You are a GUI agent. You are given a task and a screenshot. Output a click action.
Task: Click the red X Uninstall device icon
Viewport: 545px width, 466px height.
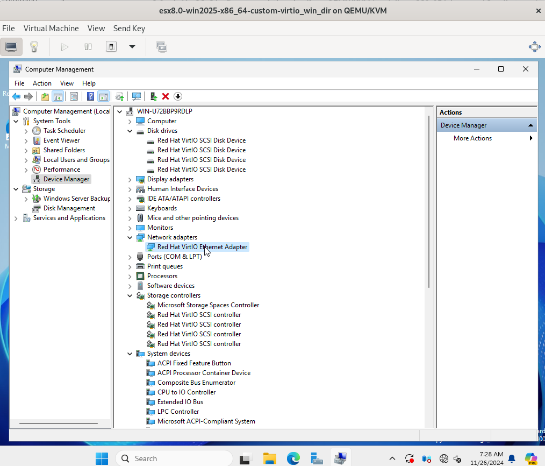pyautogui.click(x=166, y=96)
